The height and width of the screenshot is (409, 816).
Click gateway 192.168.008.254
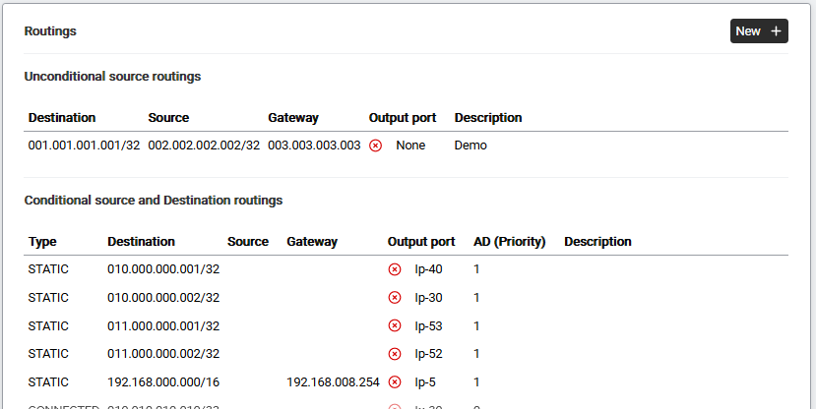click(x=333, y=382)
